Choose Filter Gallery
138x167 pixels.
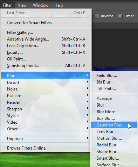click(x=46, y=32)
